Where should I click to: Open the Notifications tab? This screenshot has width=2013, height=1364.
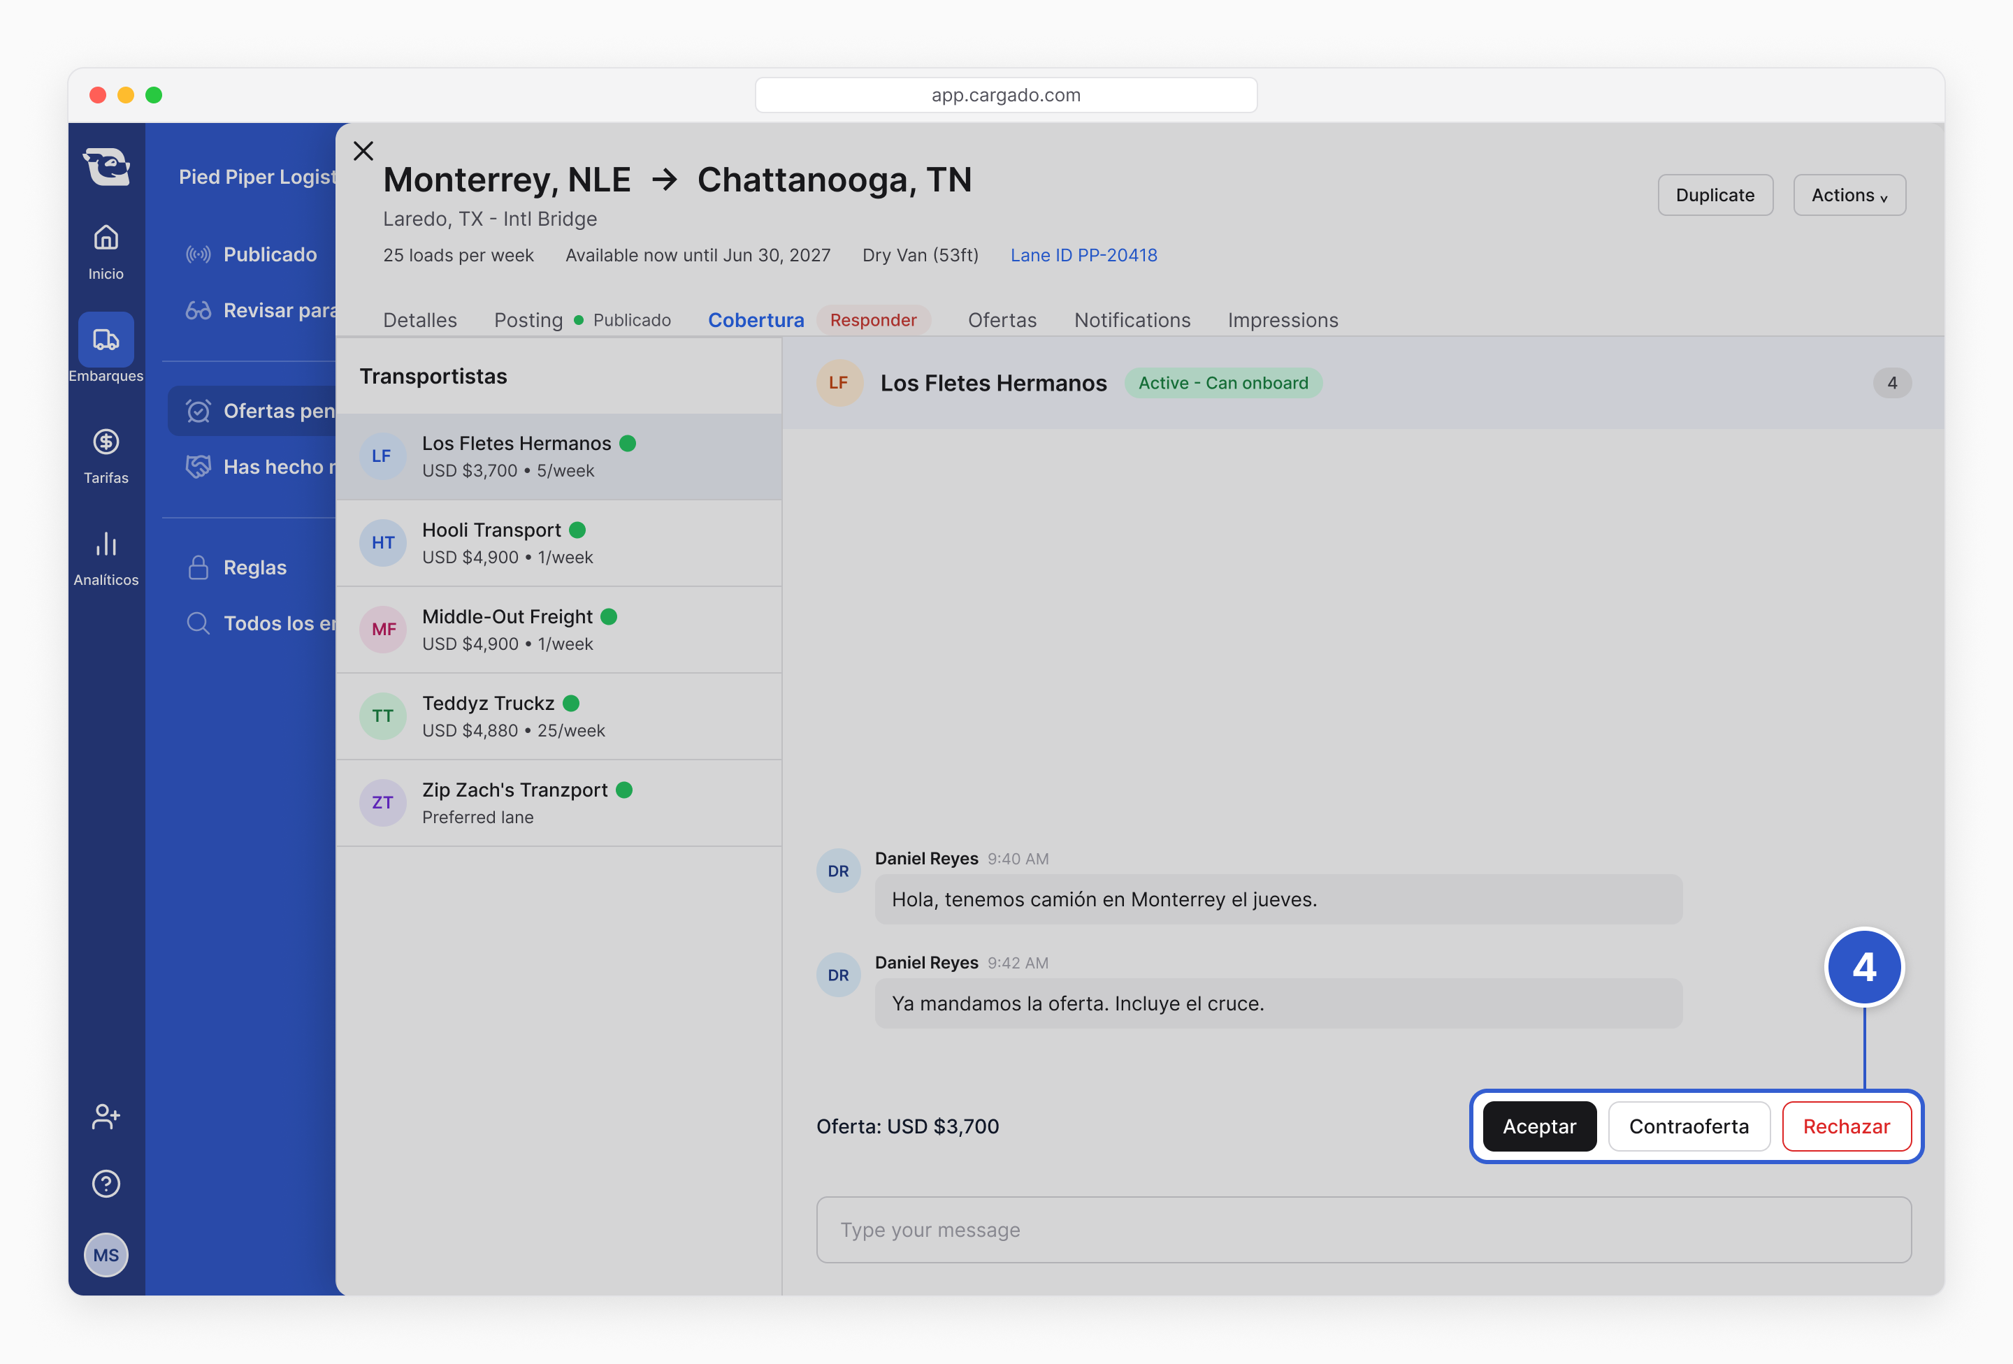pyautogui.click(x=1132, y=319)
